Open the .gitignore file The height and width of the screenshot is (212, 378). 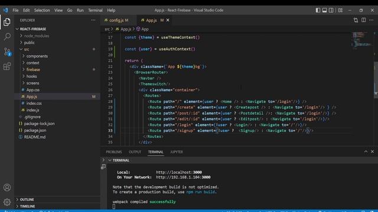coord(57,117)
